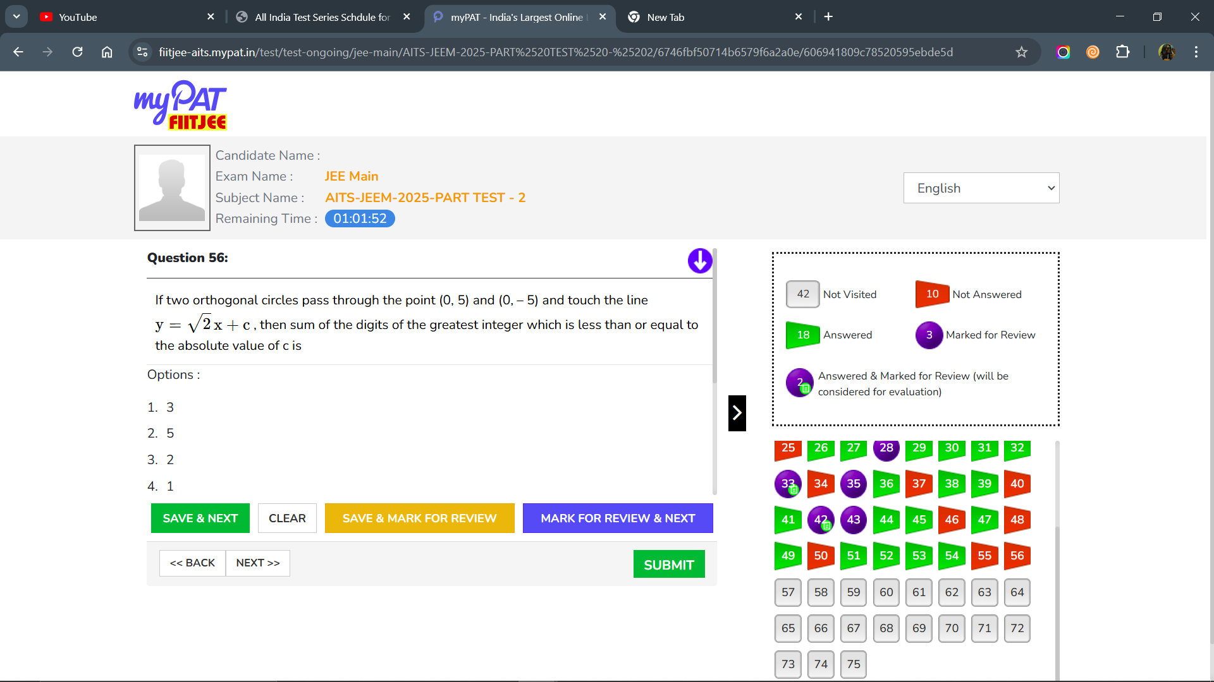1214x682 pixels.
Task: Click the bookmark star icon in address bar
Action: (1021, 52)
